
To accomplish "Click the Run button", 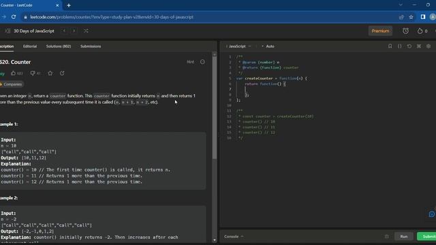I will 404,236.
